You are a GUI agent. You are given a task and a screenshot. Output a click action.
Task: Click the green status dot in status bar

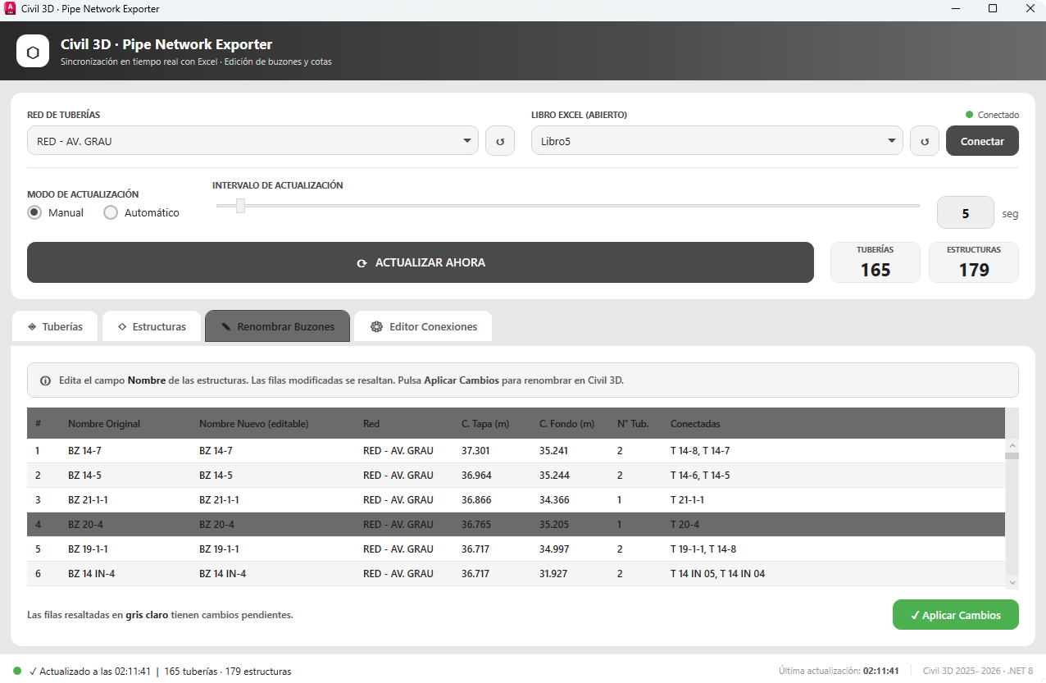(17, 671)
